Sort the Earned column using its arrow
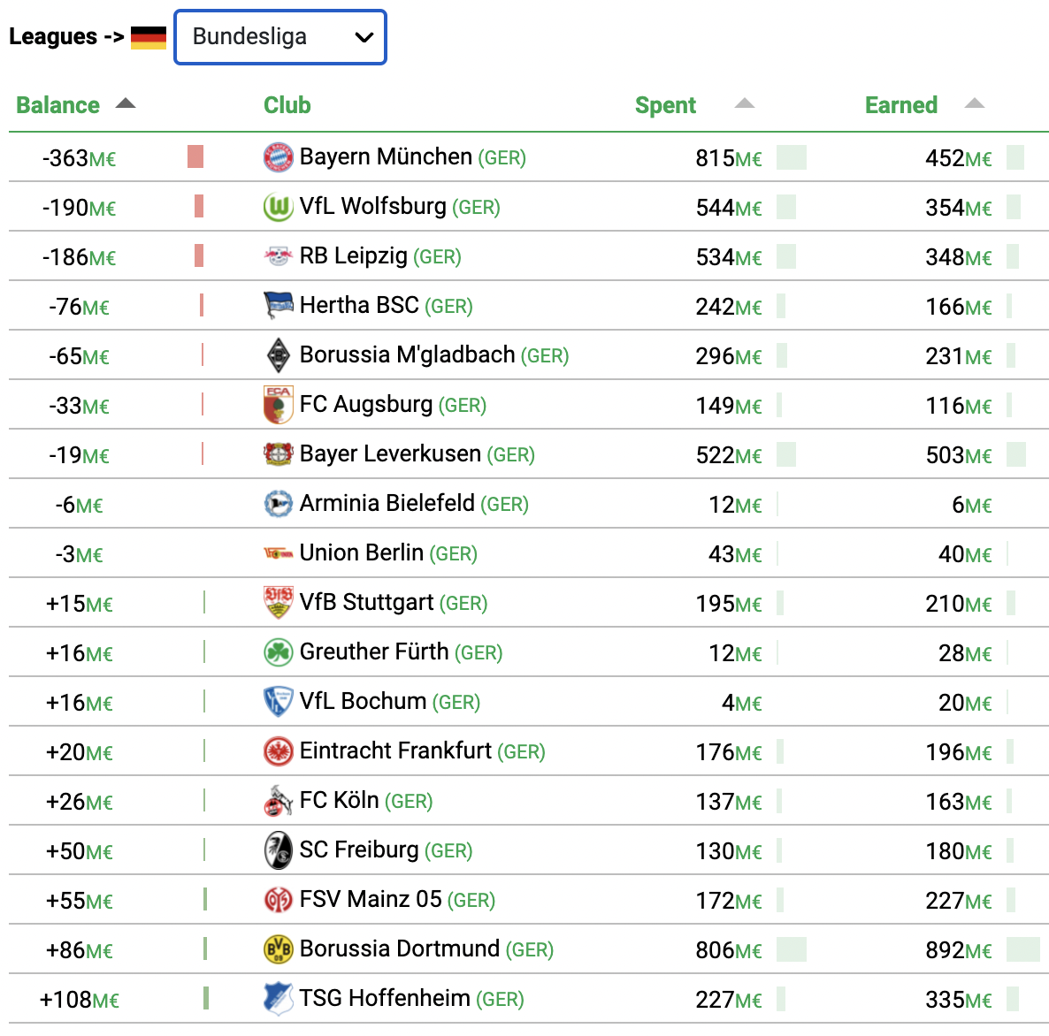 tap(975, 103)
